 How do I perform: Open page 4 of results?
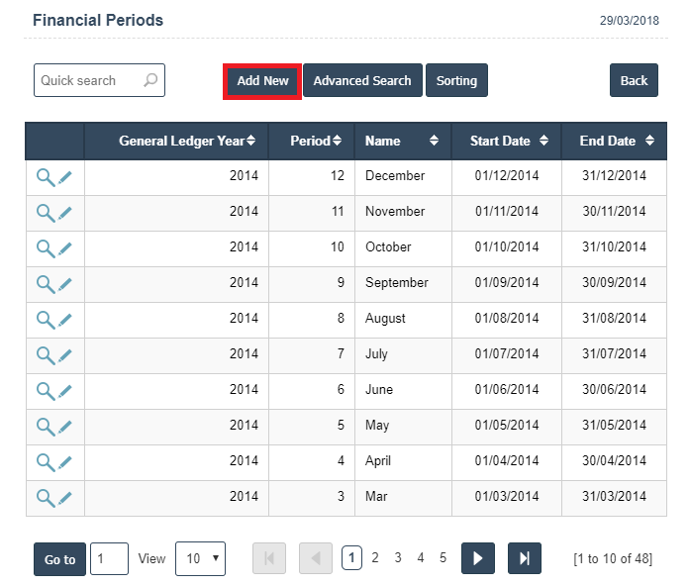coord(421,558)
